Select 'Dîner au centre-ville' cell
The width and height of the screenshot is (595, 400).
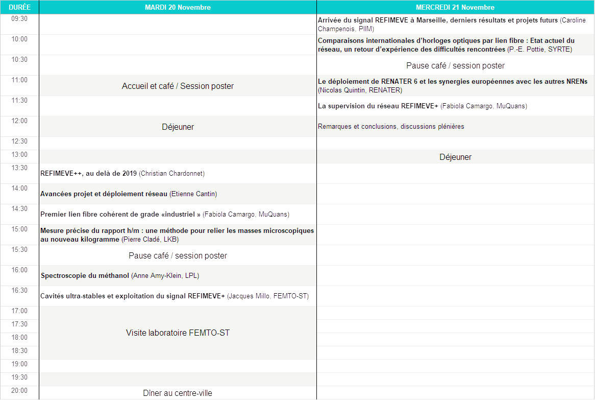178,393
